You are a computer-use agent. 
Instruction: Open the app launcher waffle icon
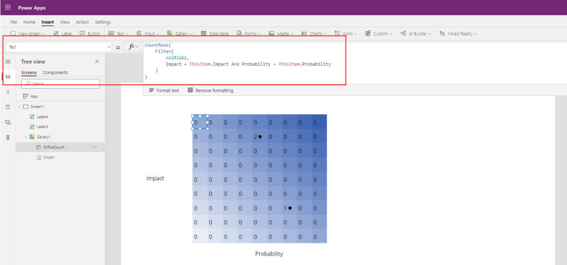(8, 8)
